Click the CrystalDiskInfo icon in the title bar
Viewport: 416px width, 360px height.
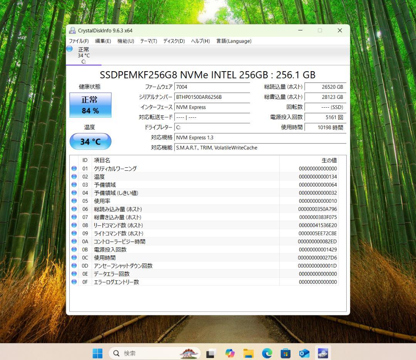click(x=72, y=30)
